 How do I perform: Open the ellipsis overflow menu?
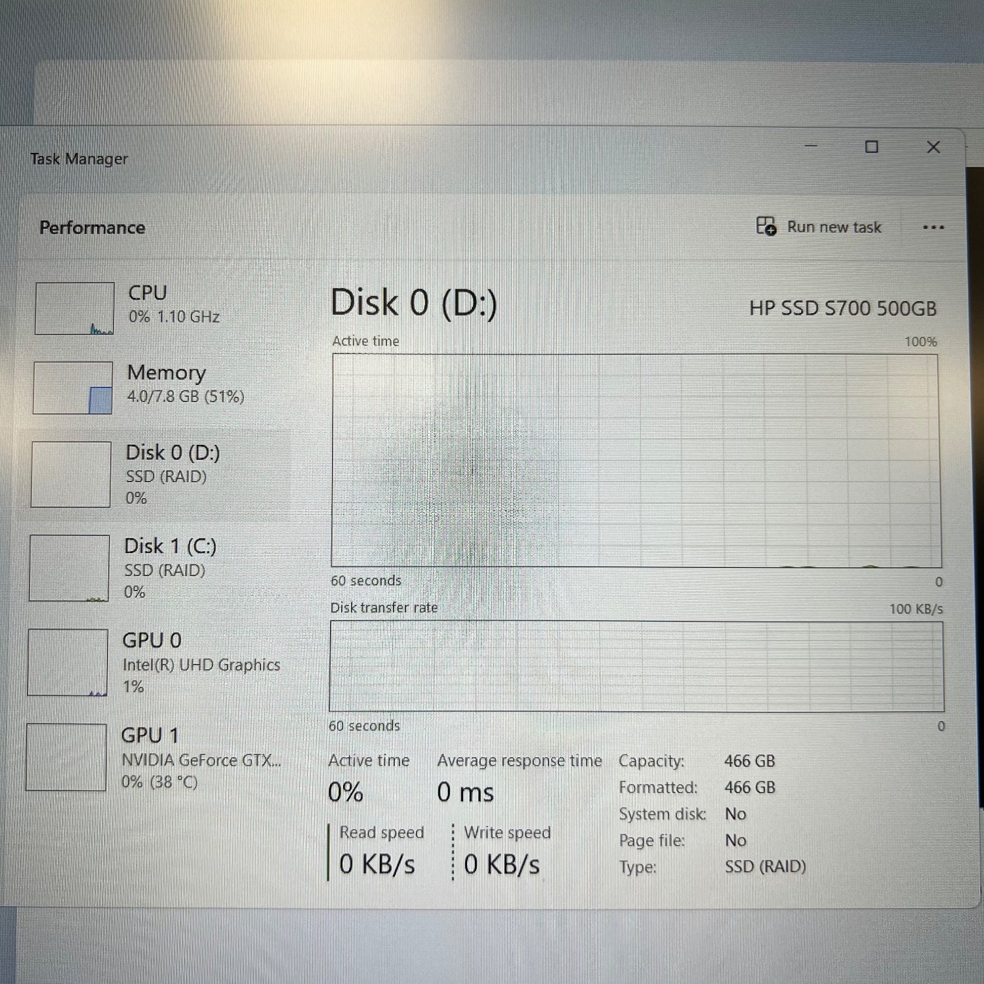point(934,227)
